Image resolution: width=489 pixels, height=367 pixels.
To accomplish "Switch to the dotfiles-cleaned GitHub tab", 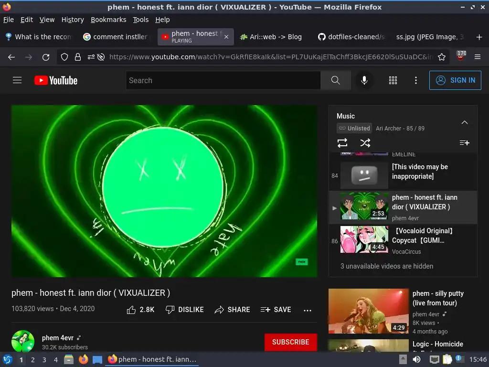I will point(351,37).
